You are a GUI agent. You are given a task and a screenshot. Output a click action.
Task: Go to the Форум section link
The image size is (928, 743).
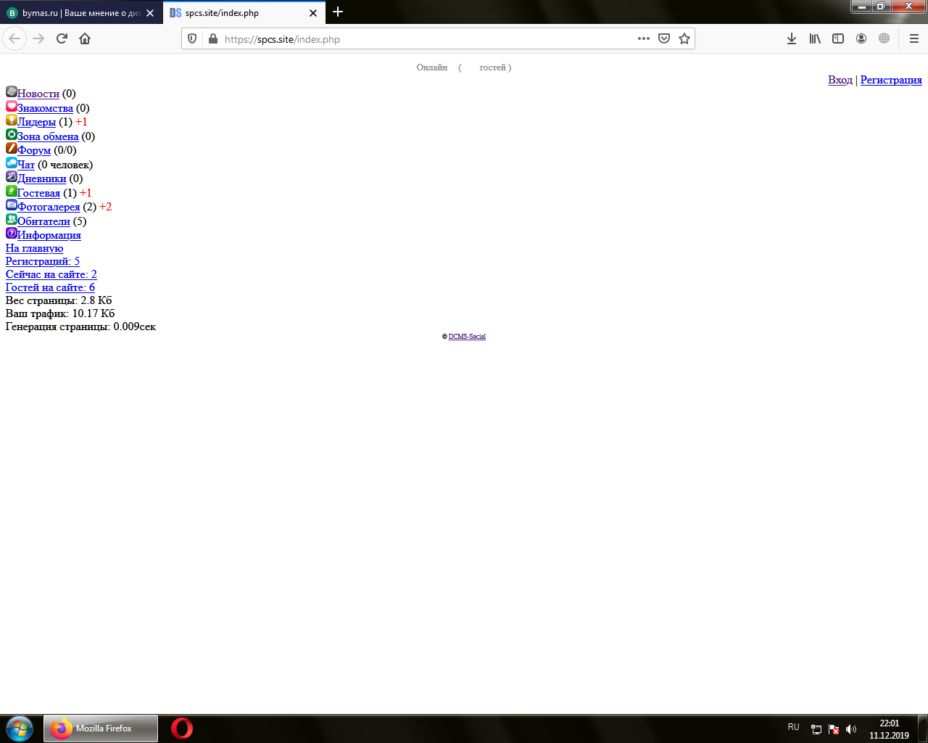tap(34, 150)
